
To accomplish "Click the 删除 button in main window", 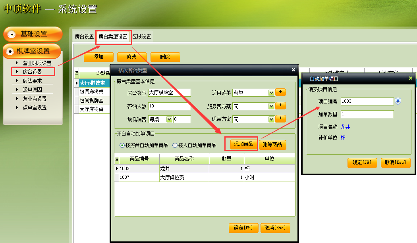I will pos(165,57).
